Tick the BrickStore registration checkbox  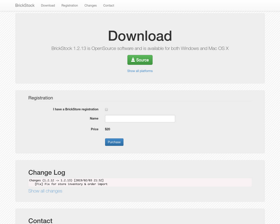tap(106, 109)
